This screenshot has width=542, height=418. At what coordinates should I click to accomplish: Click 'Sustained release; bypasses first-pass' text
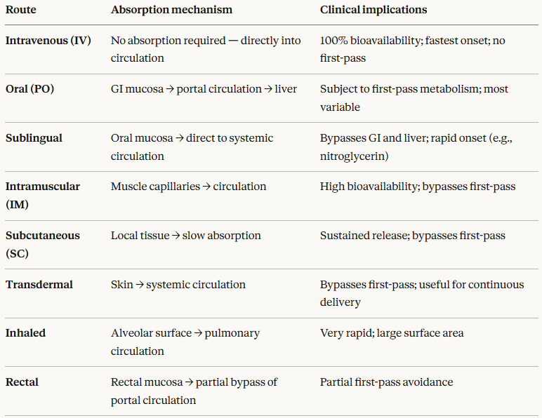pos(412,236)
